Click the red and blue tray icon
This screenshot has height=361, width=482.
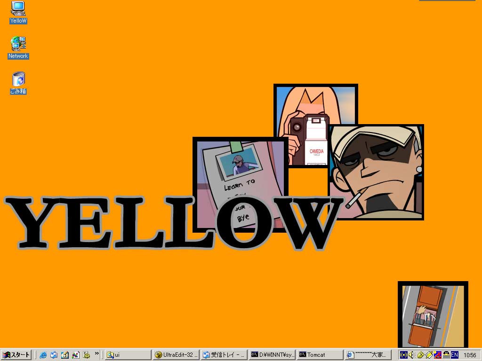pyautogui.click(x=438, y=355)
